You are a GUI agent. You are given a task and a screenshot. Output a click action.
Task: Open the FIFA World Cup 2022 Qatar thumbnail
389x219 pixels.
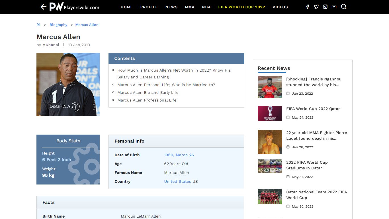270,113
